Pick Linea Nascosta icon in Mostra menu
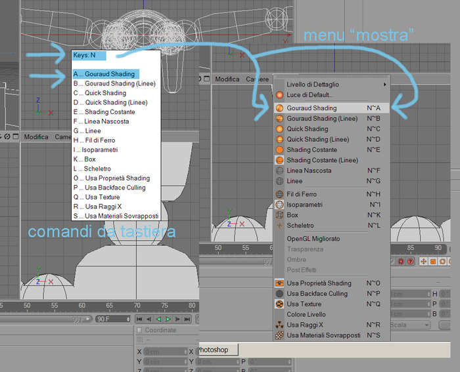The width and height of the screenshot is (460, 372). click(x=279, y=171)
